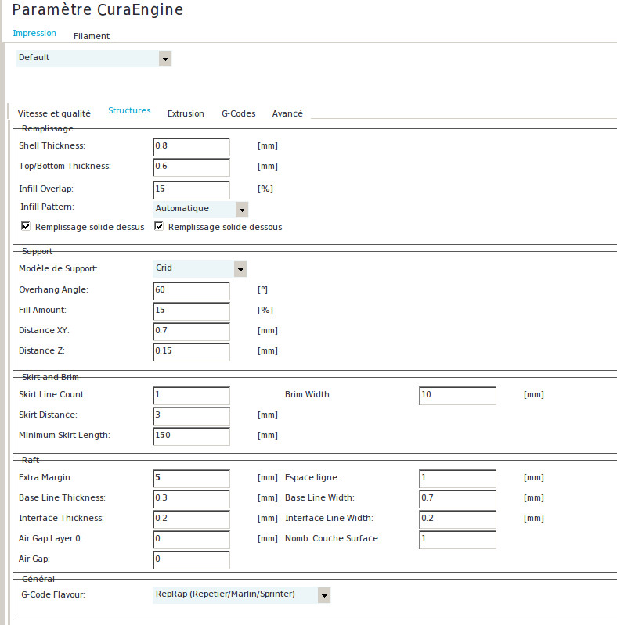
Task: Open the Extrusion tab
Action: 186,113
